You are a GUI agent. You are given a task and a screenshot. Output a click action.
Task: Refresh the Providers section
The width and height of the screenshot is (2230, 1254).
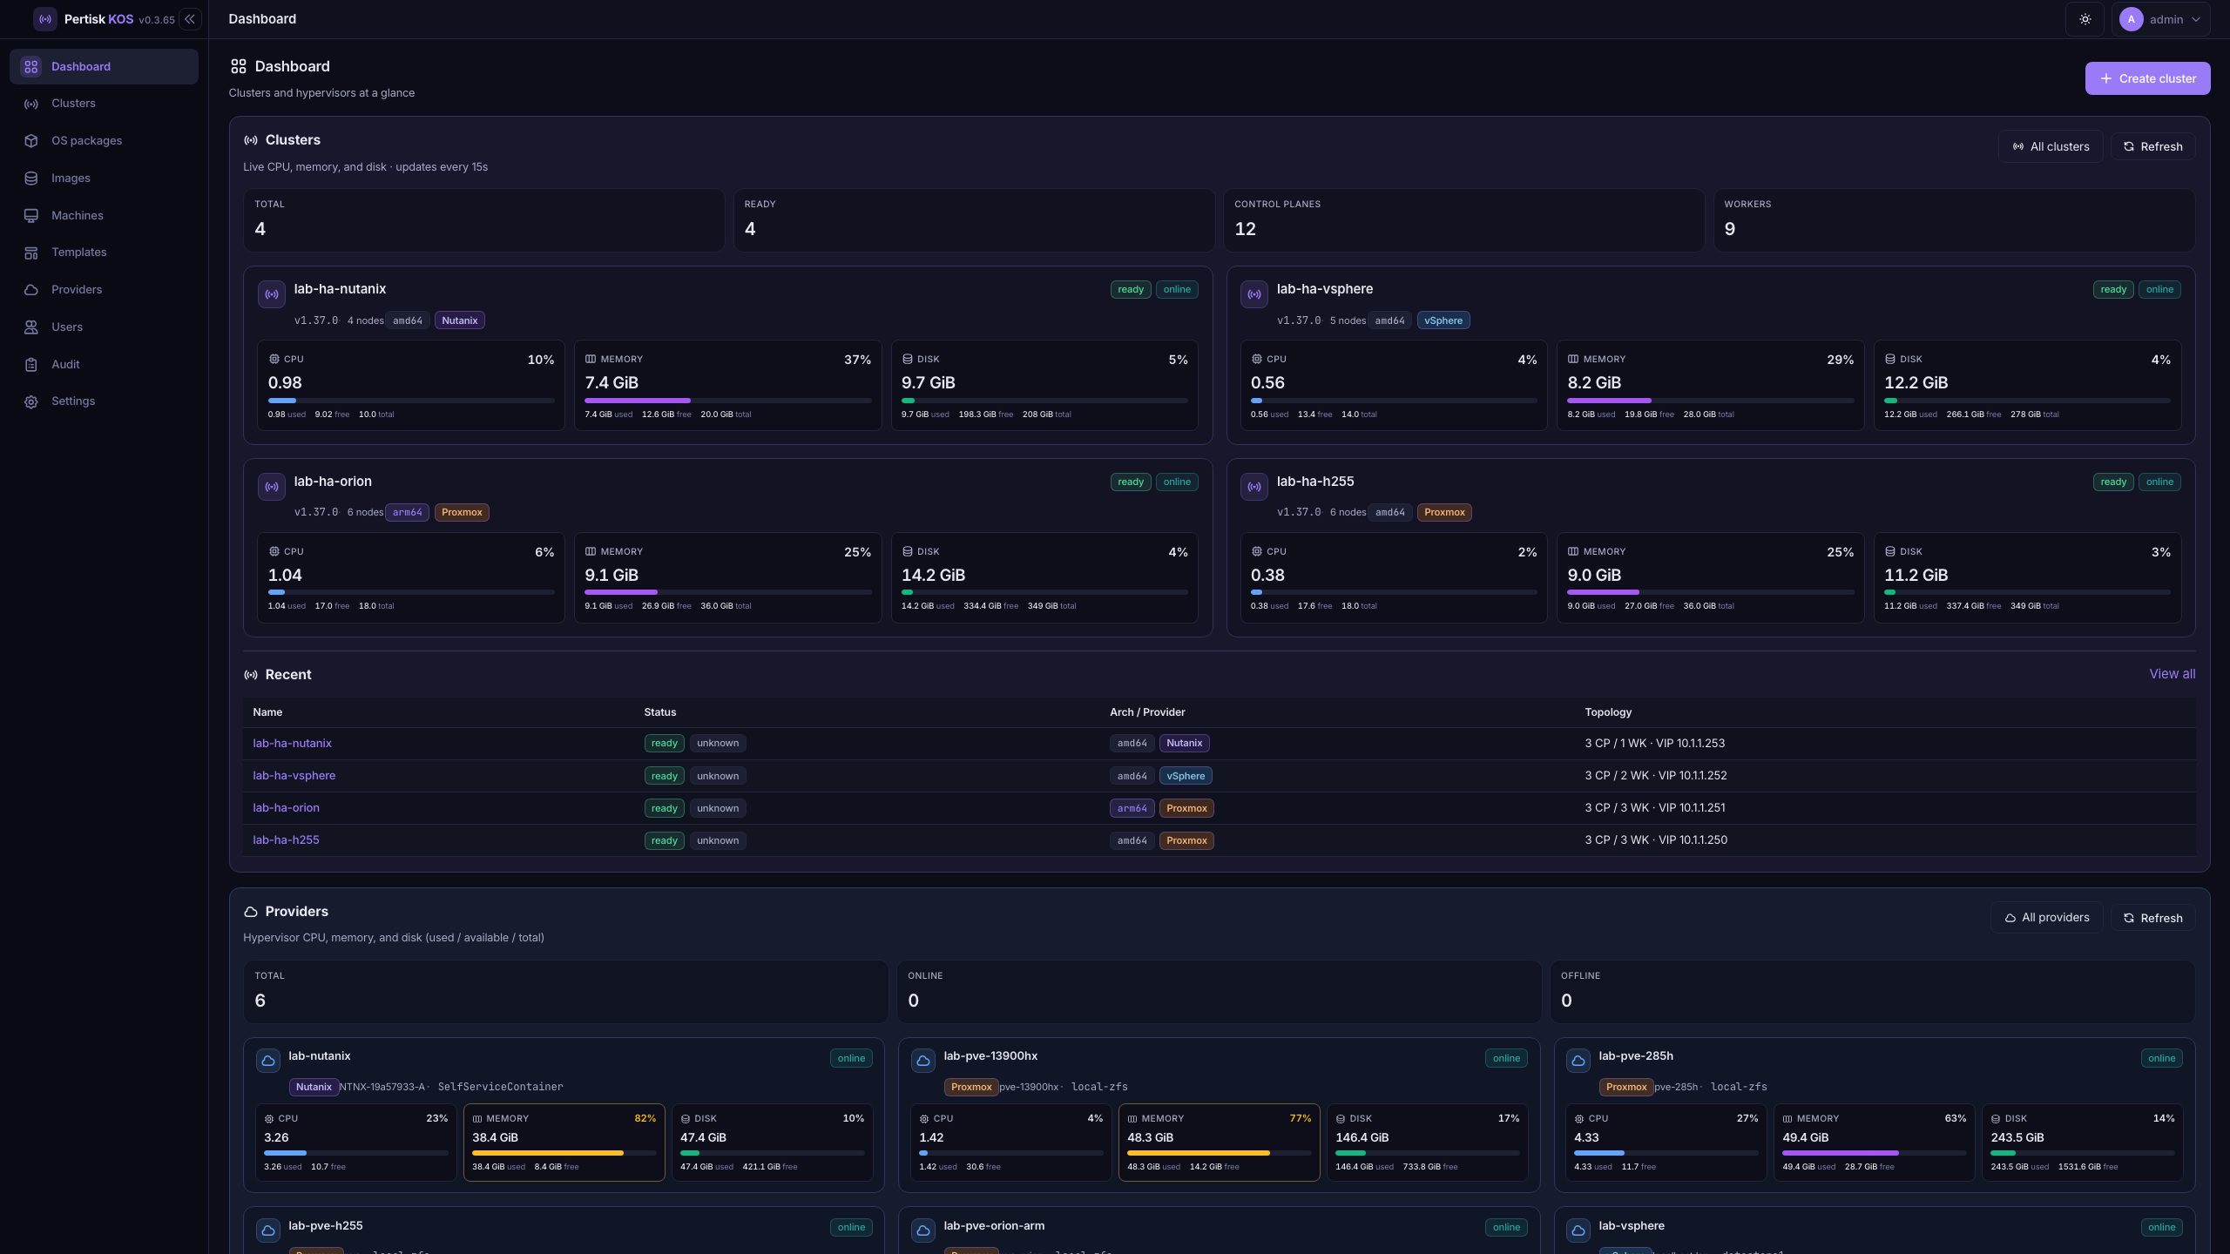click(2152, 918)
